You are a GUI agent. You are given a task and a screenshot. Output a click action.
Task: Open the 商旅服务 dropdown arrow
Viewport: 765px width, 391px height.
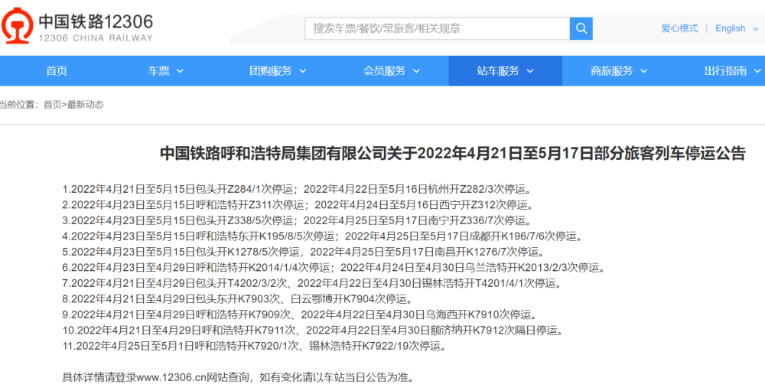tap(643, 71)
